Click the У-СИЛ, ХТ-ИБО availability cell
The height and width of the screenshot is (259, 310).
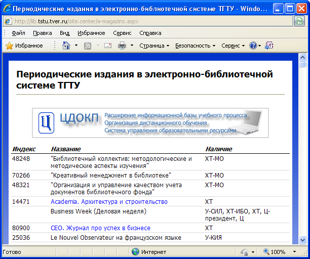point(238,215)
